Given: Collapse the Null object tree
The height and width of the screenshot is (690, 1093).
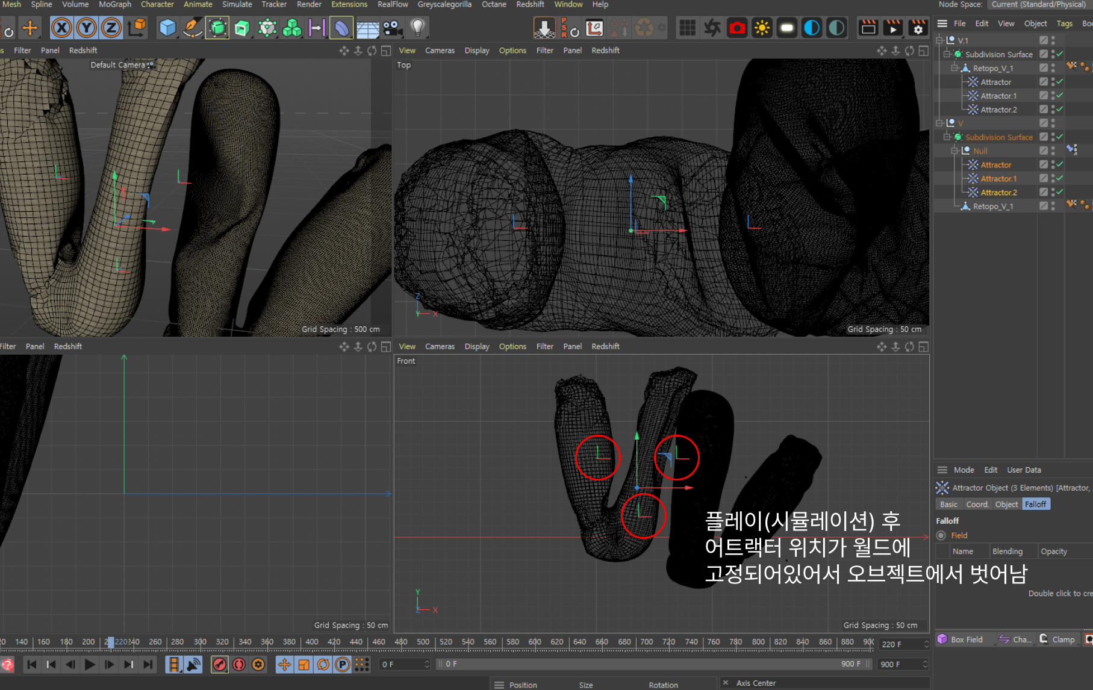Looking at the screenshot, I should point(954,151).
